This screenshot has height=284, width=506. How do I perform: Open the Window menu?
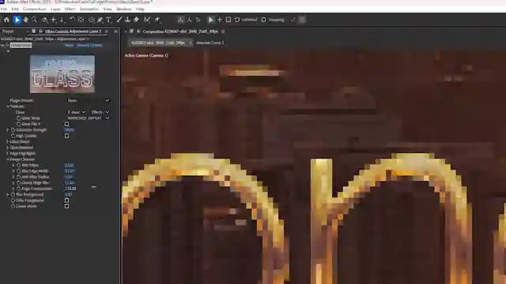[123, 9]
